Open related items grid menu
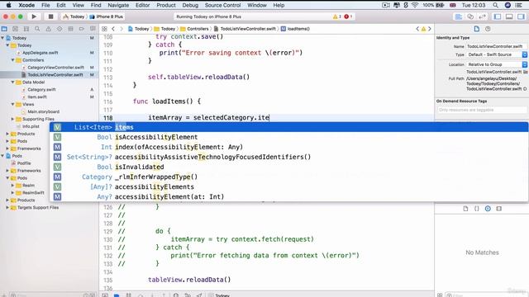Screen dimensions: 529x297 pyautogui.click(x=105, y=29)
